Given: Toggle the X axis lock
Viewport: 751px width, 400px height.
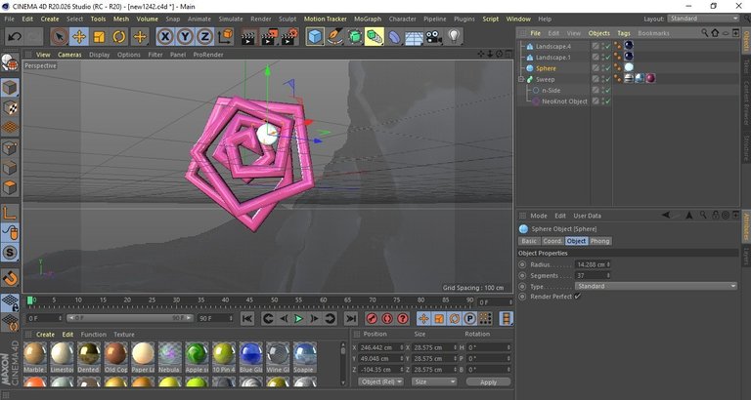Looking at the screenshot, I should coord(164,37).
